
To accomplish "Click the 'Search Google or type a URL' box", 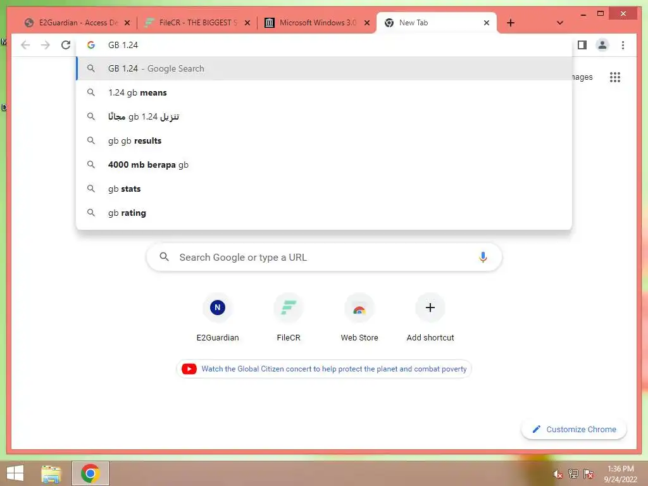I will [324, 257].
